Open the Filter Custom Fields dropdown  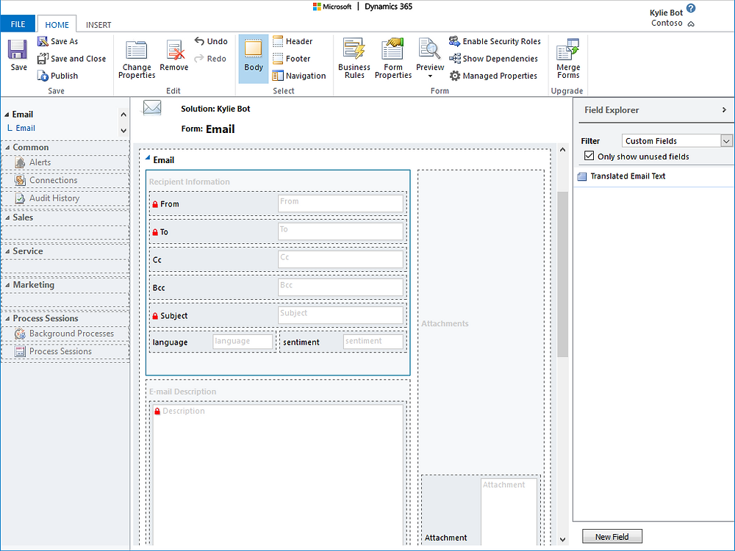coord(726,140)
